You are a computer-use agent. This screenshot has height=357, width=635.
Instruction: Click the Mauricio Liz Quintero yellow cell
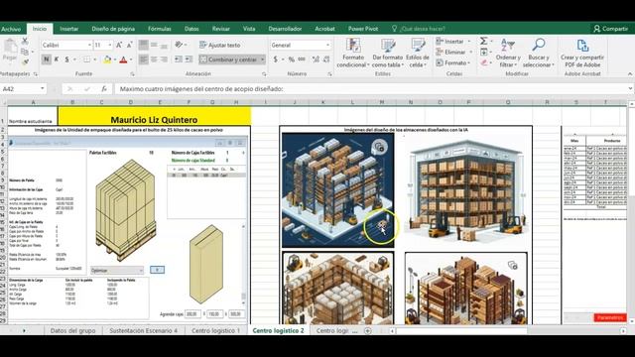click(155, 116)
